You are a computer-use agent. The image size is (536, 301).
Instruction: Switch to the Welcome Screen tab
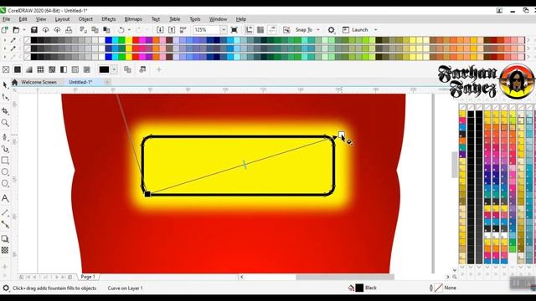point(39,82)
